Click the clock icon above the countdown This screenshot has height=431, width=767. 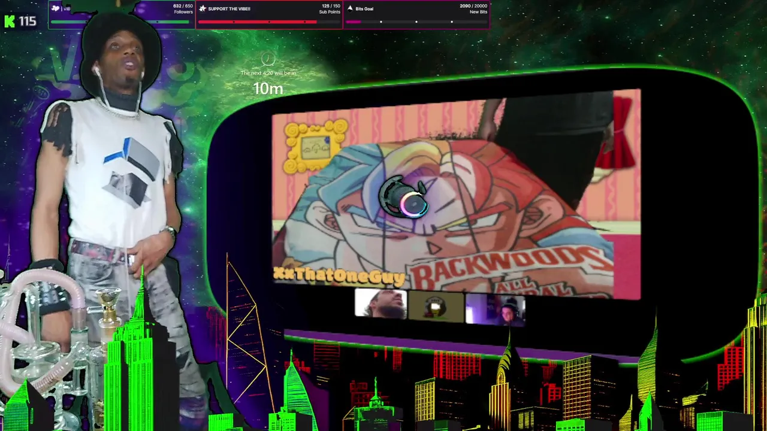click(268, 59)
